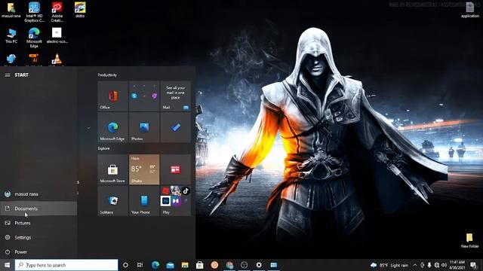
Task: Open Pictures from Start sidebar
Action: [x=38, y=223]
